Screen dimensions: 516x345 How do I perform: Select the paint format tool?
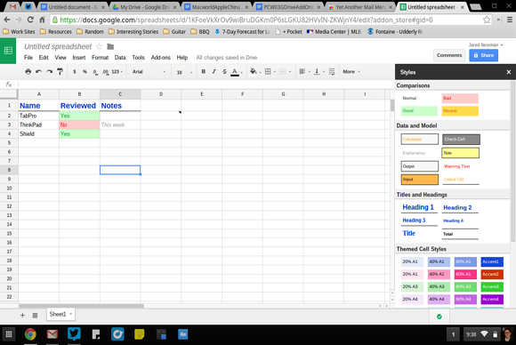coord(60,72)
